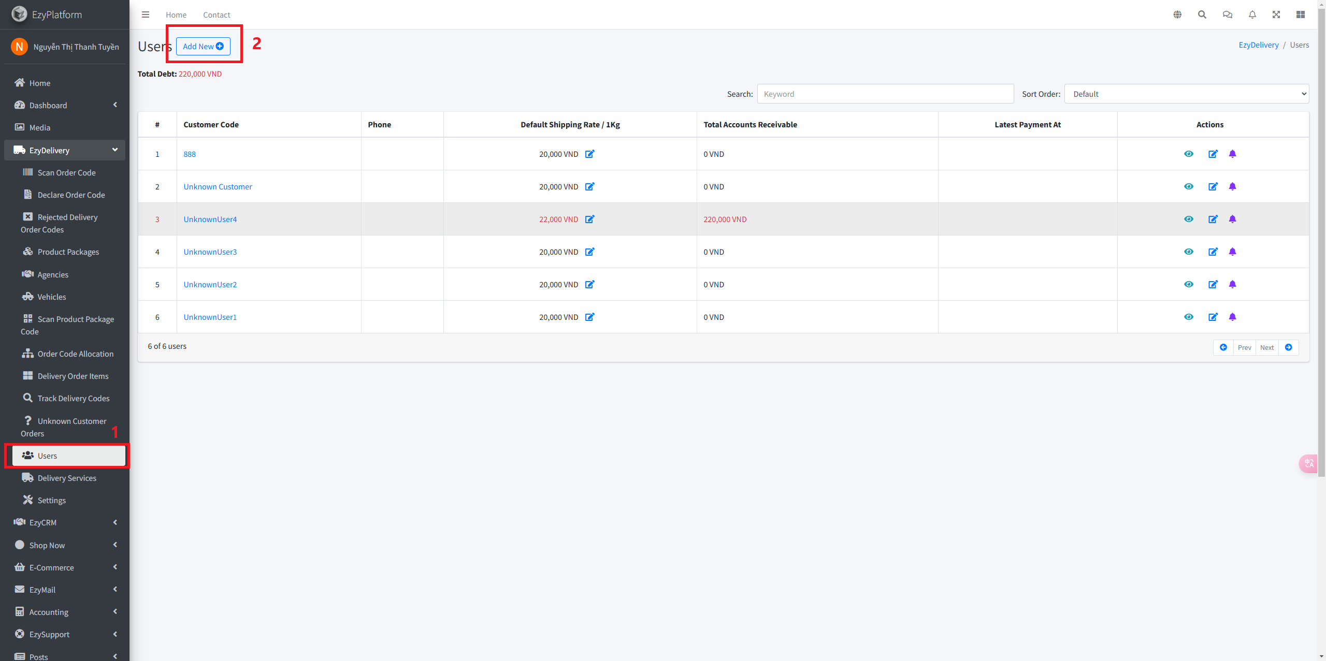Edit shipping rate for UnknownUser1
1326x661 pixels.
pyautogui.click(x=590, y=317)
